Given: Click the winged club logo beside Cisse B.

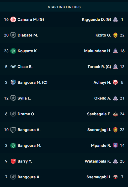Looking at the screenshot, I should coord(13,67).
